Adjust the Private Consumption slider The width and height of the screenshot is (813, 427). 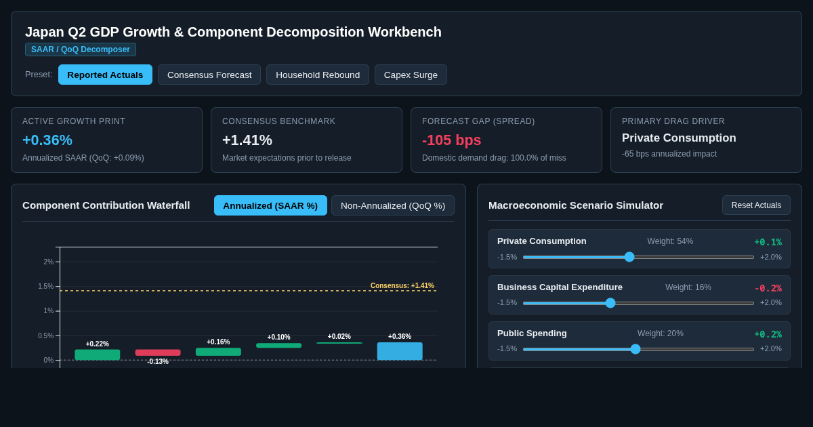click(638, 257)
